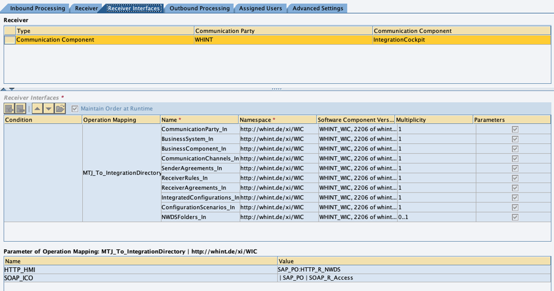The width and height of the screenshot is (554, 291).
Task: Click the MTJ_To_IntegrationDirectory operation mapping cell
Action: pos(121,173)
